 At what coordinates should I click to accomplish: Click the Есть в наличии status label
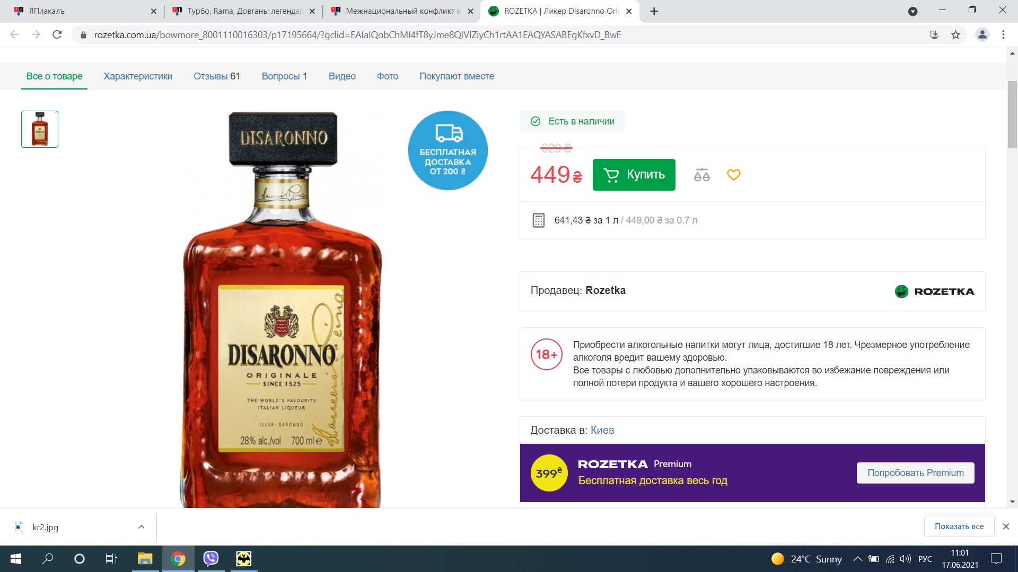click(x=572, y=121)
